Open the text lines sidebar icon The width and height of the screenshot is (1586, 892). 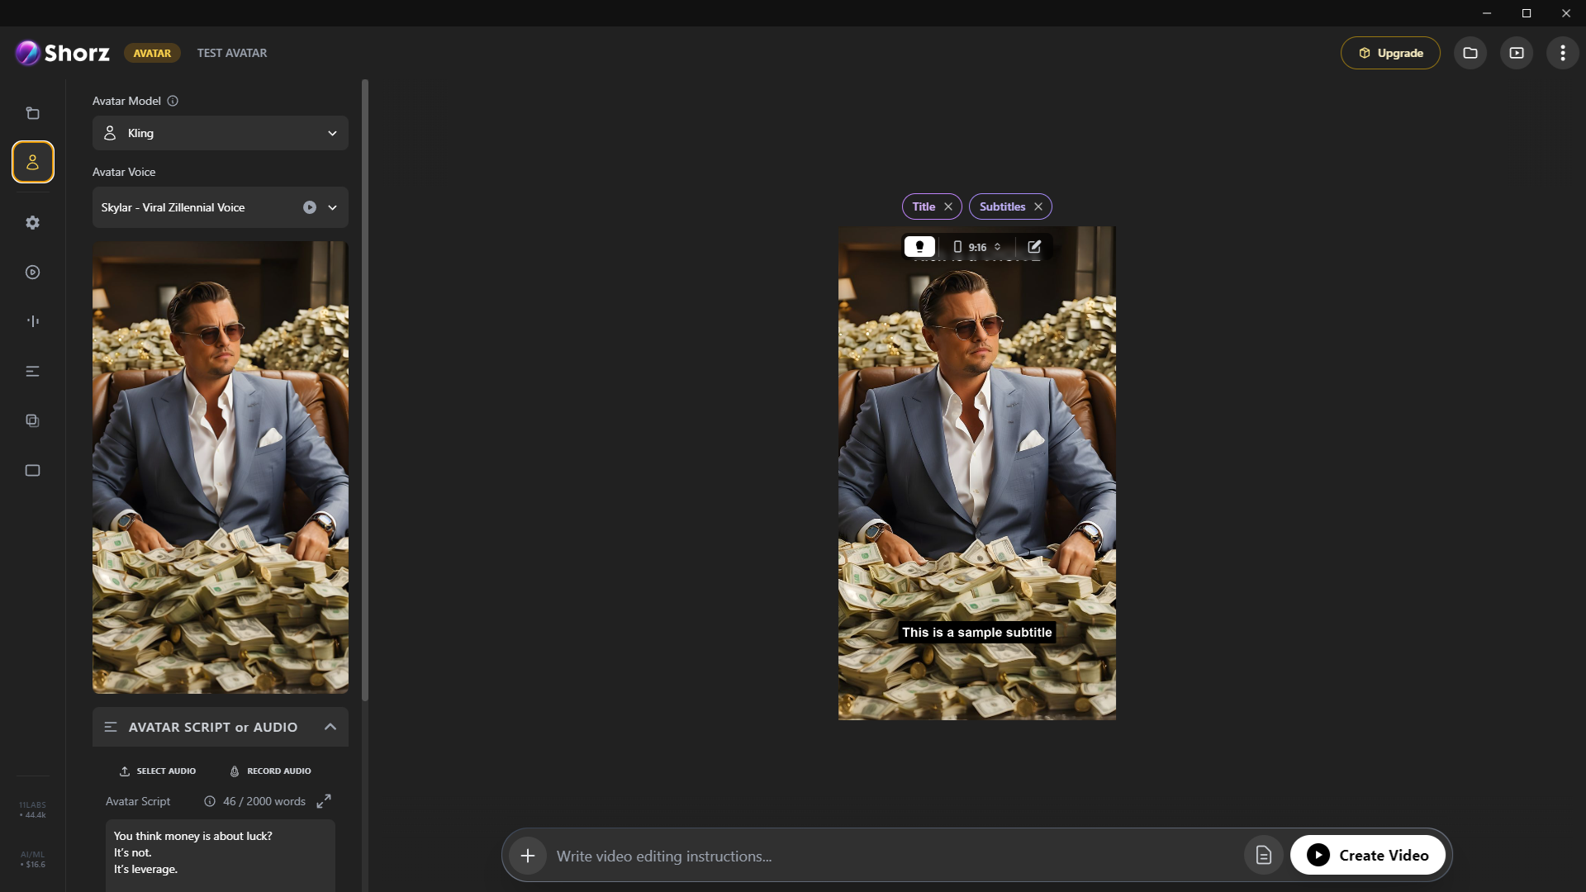click(33, 372)
